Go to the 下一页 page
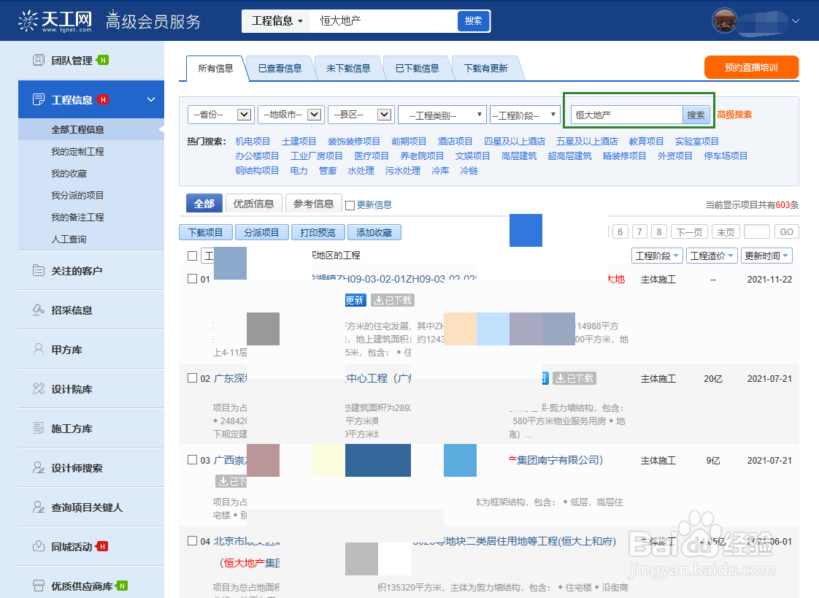The width and height of the screenshot is (819, 598). [690, 232]
